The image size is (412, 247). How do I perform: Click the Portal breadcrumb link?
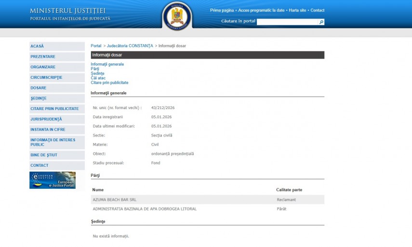click(96, 46)
